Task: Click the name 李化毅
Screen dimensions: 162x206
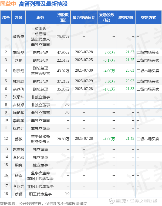Action: (19, 157)
